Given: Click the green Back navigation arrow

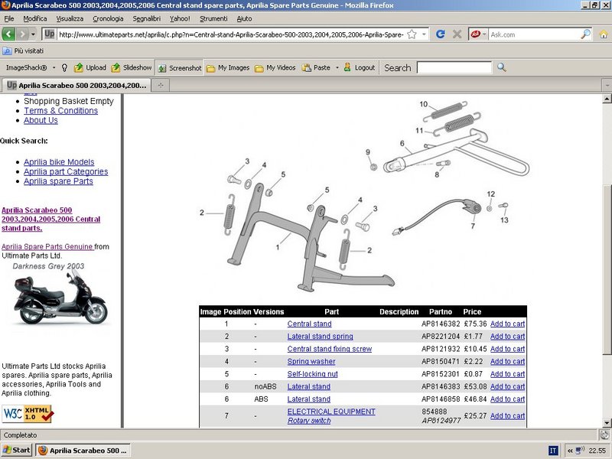Looking at the screenshot, I should [x=8, y=34].
